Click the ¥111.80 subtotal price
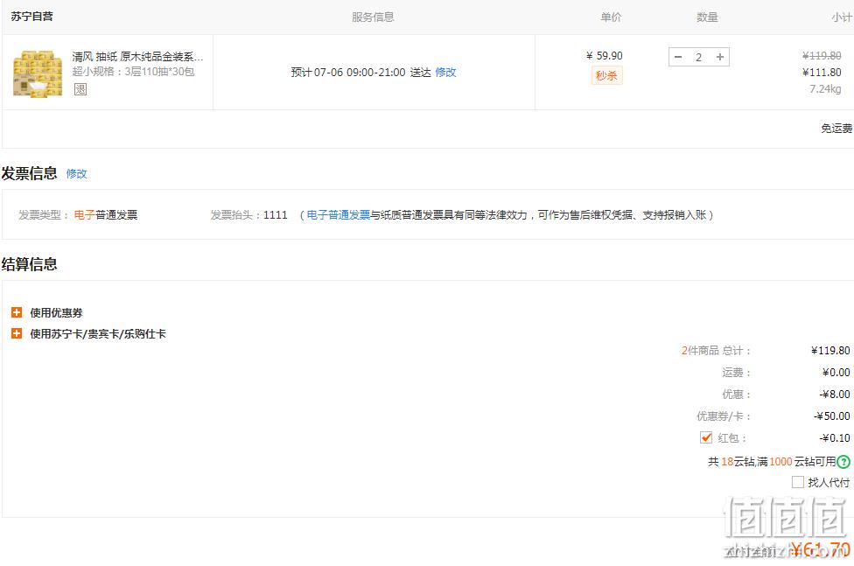 [822, 73]
